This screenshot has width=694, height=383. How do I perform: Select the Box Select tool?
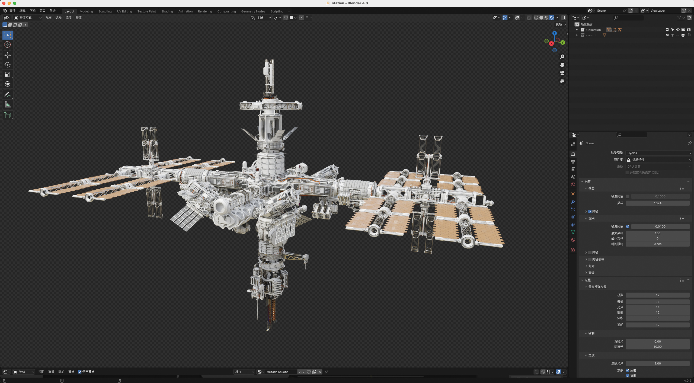tap(8, 35)
